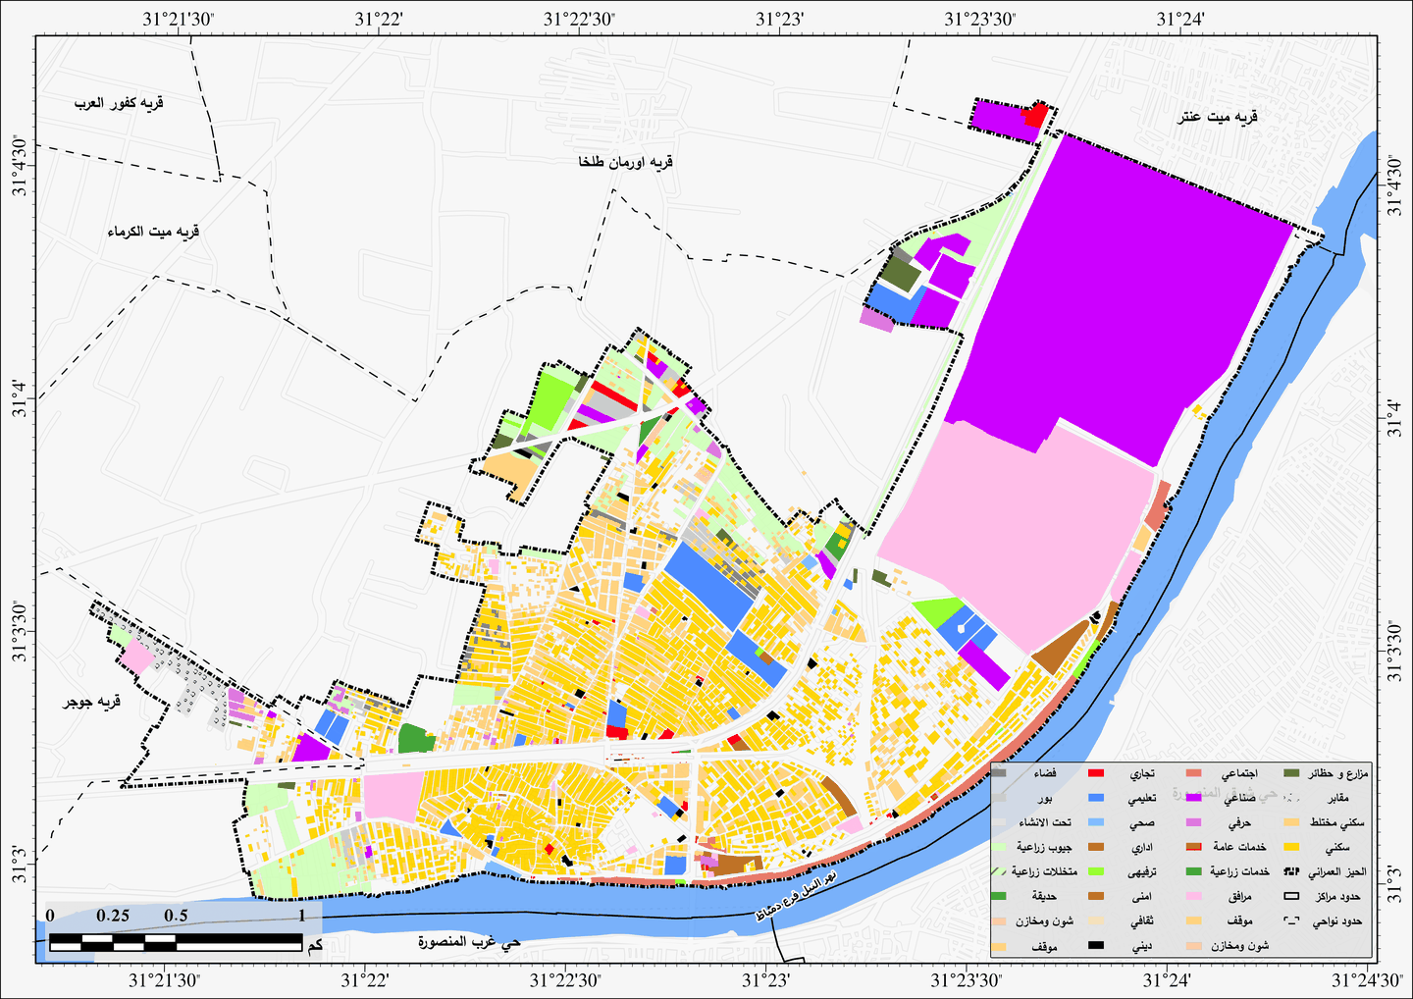1413x999 pixels.
Task: Click the حدود مراكز rectangle symbol in legend
Action: pos(1292,897)
